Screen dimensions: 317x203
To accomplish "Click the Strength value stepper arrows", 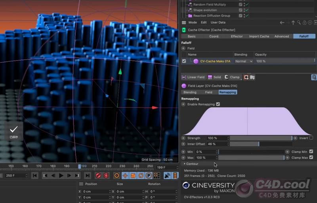I will click(228, 138).
